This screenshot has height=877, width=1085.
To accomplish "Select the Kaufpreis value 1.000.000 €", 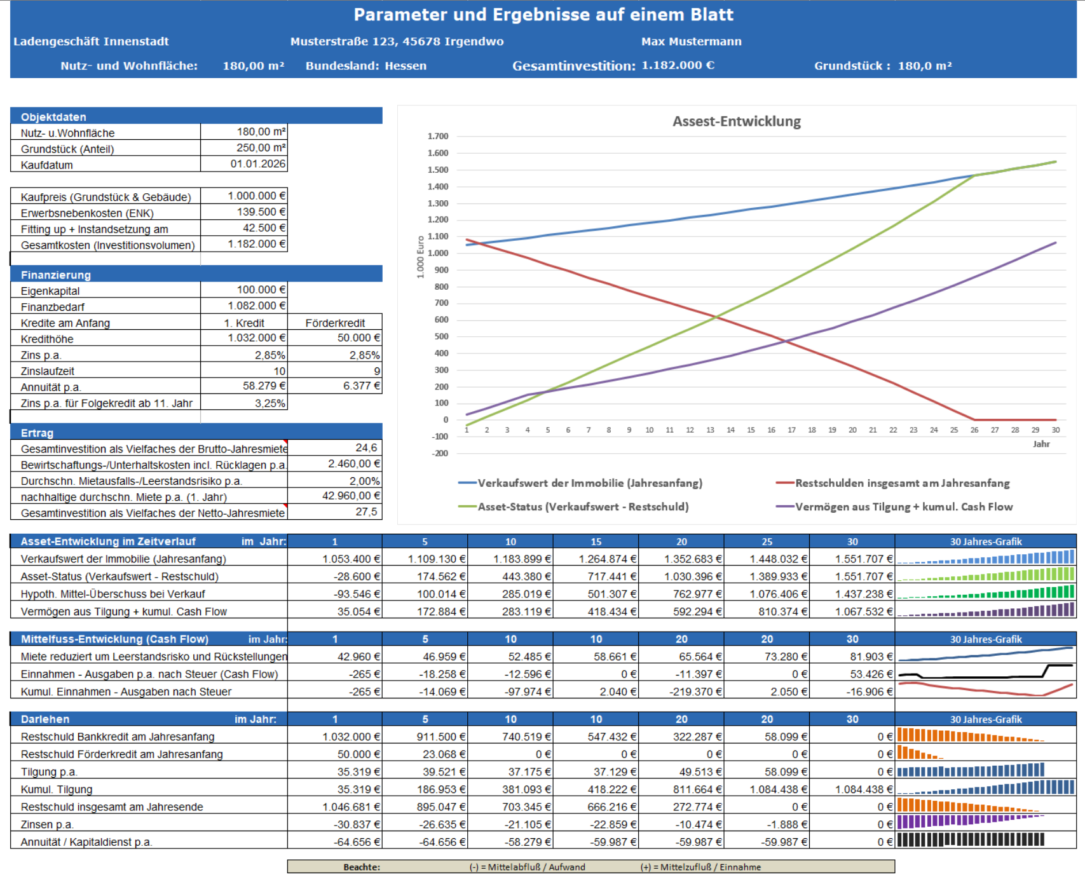I will tap(244, 196).
